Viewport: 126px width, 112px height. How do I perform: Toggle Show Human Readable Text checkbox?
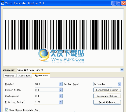7,110
